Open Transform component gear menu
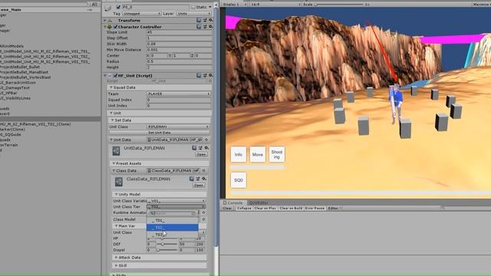This screenshot has width=491, height=276. click(x=211, y=20)
